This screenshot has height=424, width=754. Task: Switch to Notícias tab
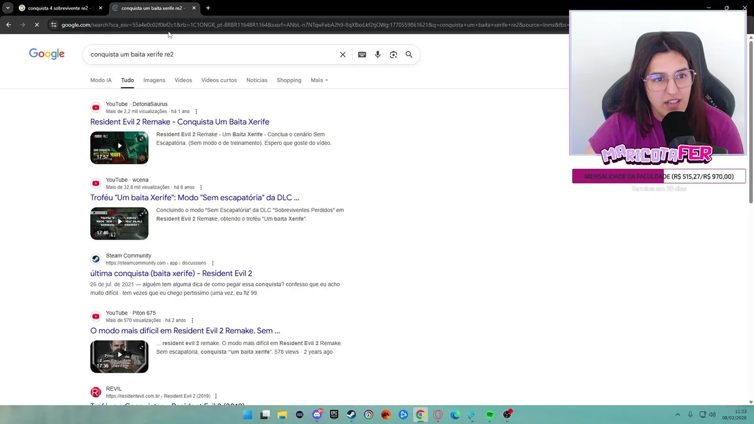click(257, 80)
